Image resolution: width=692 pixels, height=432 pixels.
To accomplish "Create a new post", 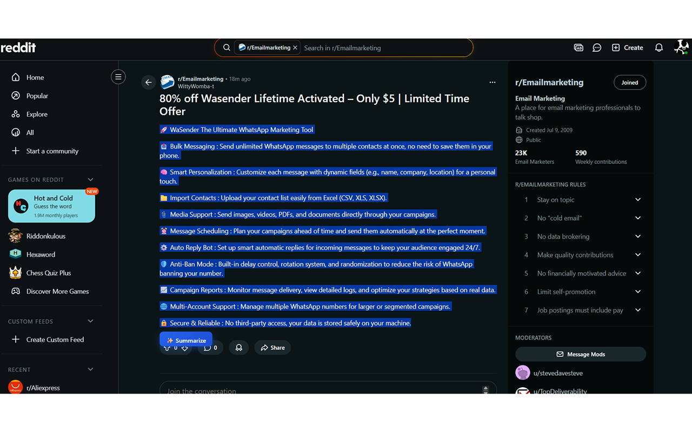I will [x=627, y=48].
